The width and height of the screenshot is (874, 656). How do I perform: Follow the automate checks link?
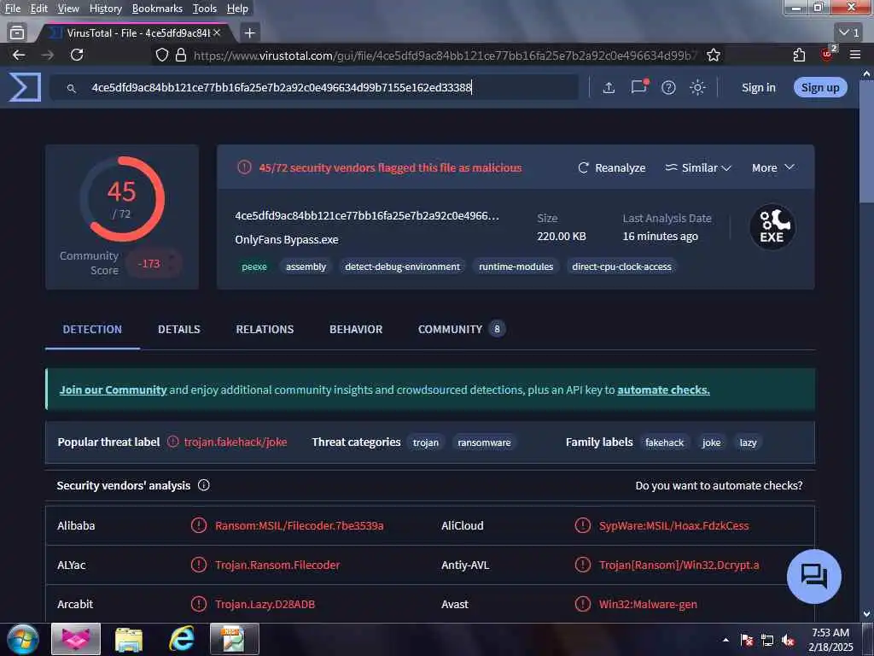coord(663,389)
